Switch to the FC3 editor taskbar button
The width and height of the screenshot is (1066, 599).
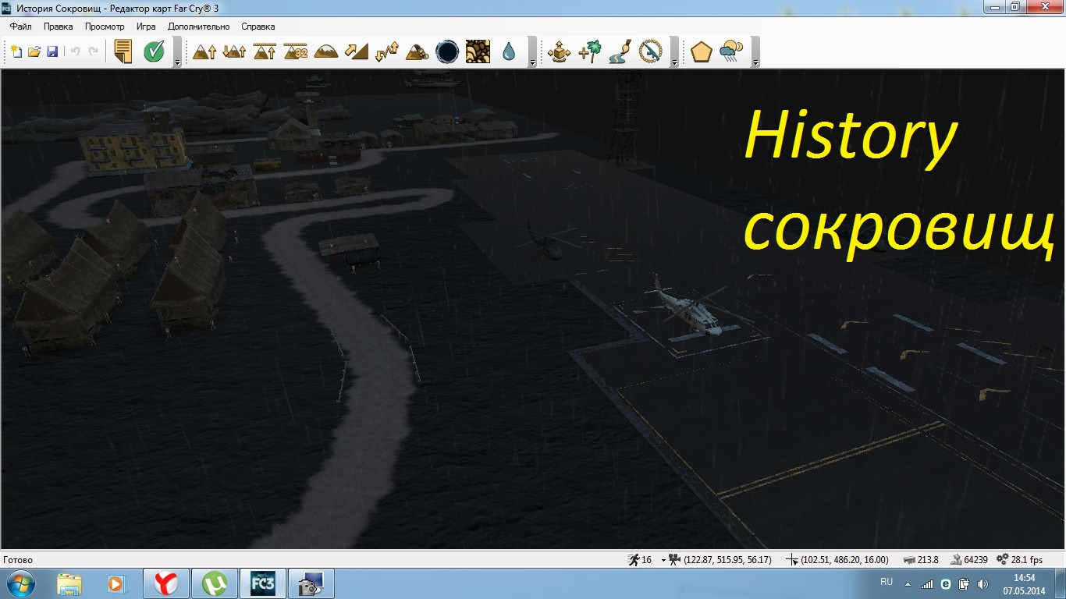tap(261, 583)
